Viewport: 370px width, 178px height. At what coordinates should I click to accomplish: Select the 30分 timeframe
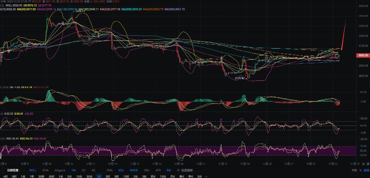tap(89, 176)
